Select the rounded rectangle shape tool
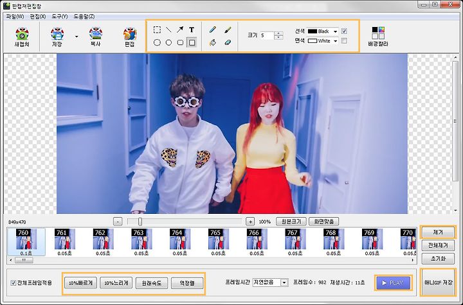 pos(180,42)
